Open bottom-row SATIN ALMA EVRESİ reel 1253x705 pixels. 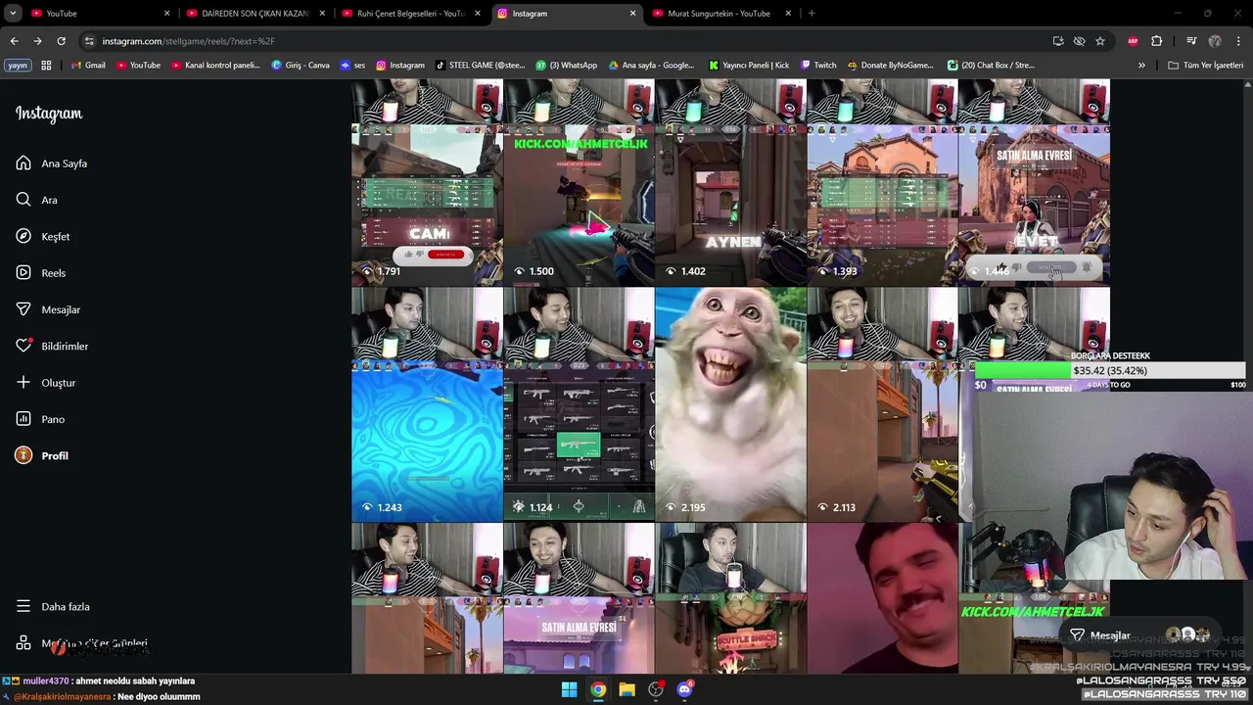click(x=579, y=597)
